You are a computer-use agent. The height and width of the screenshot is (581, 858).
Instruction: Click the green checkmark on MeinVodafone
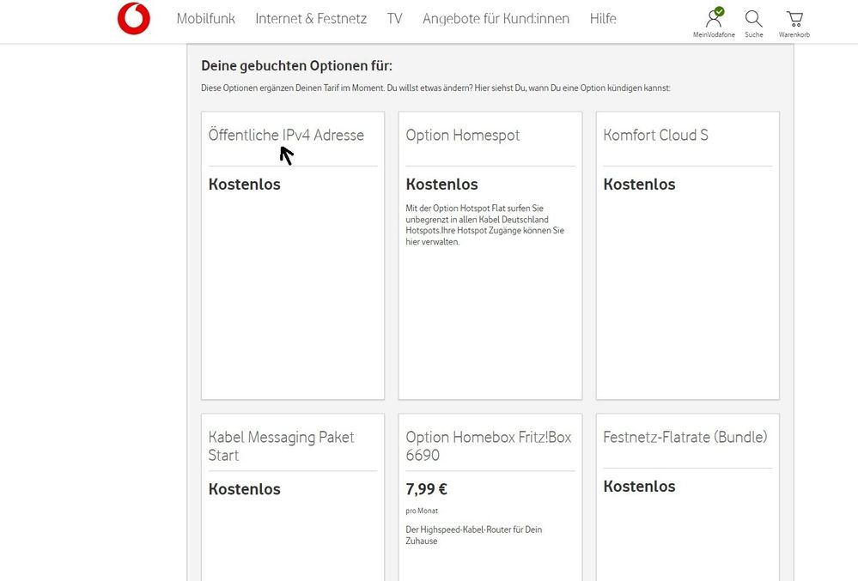click(720, 9)
